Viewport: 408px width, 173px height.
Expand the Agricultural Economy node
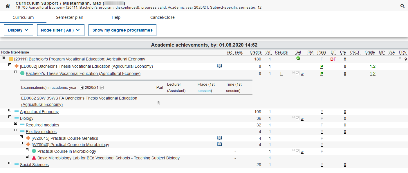[10, 110]
